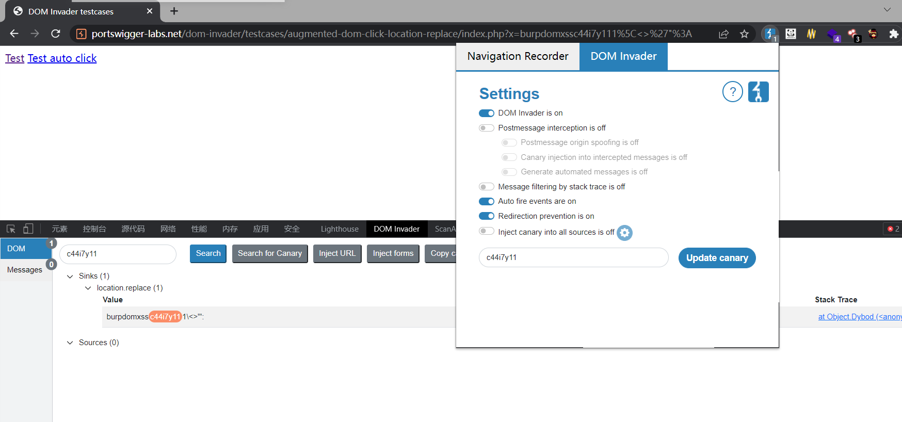This screenshot has height=422, width=902.
Task: Select the DOM side tab
Action: click(26, 249)
